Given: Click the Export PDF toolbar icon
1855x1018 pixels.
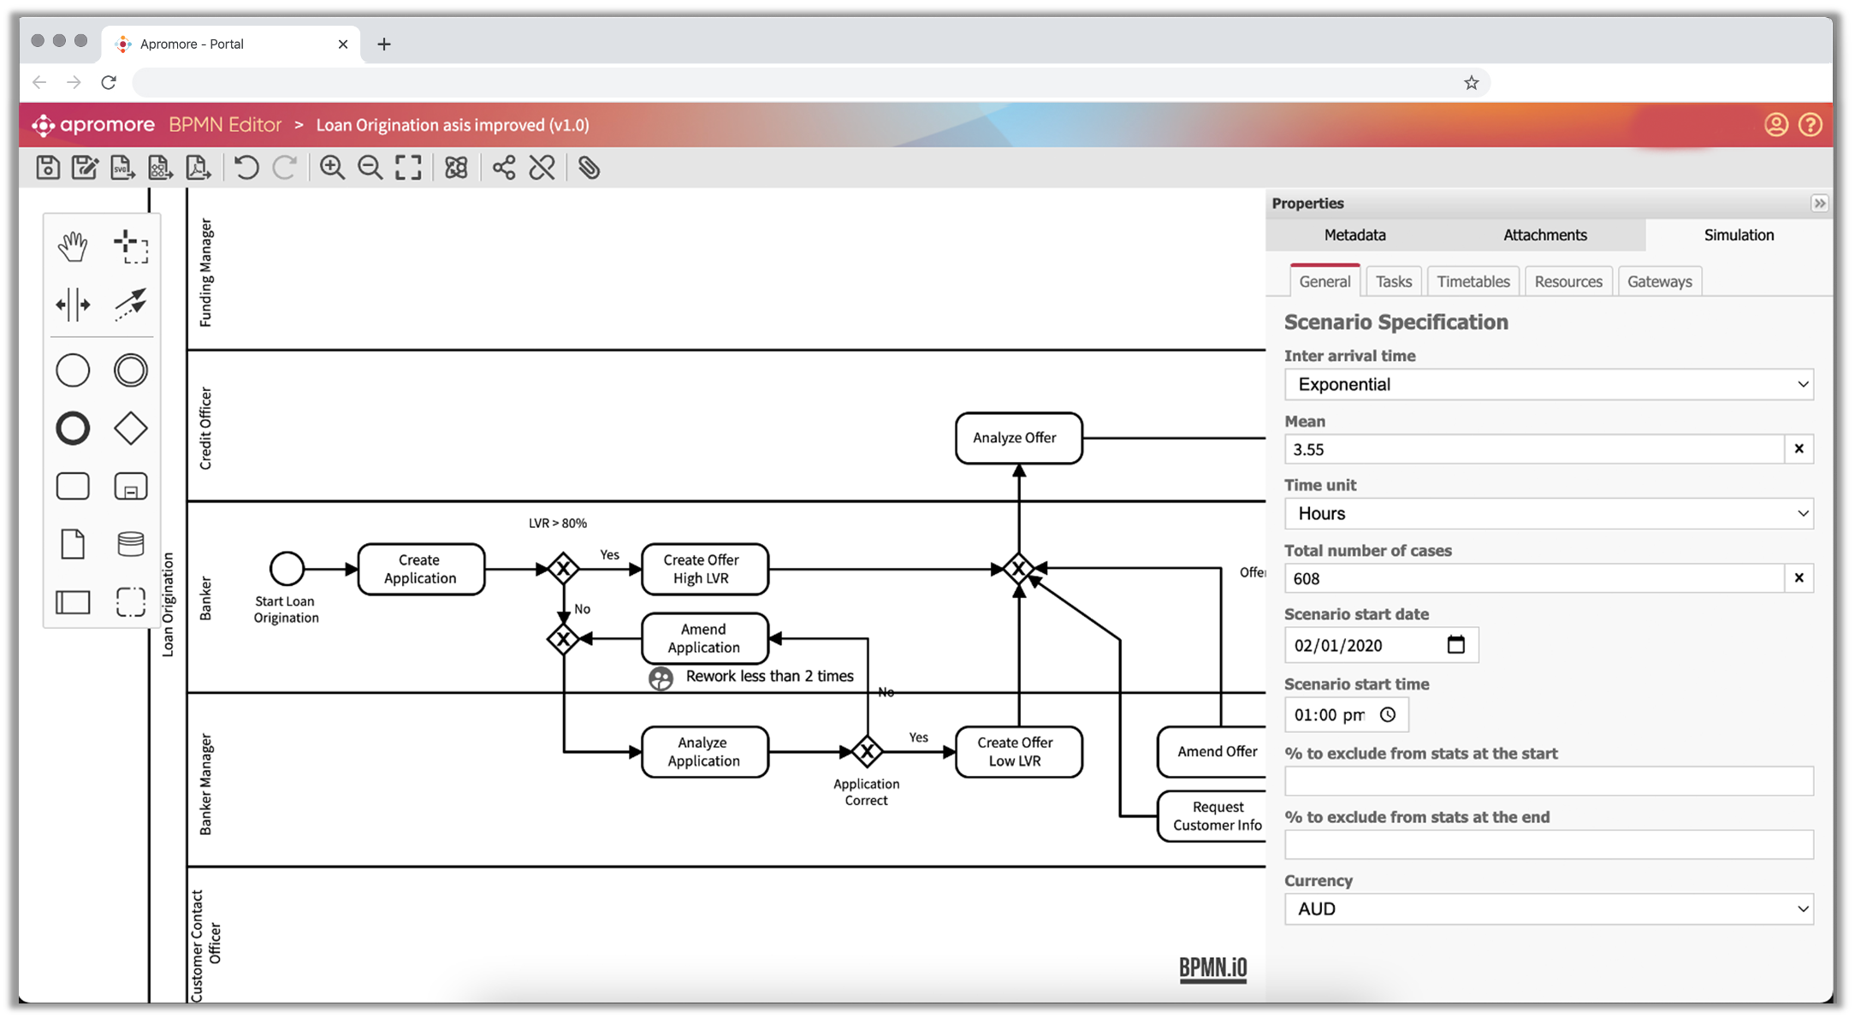Looking at the screenshot, I should pyautogui.click(x=197, y=168).
